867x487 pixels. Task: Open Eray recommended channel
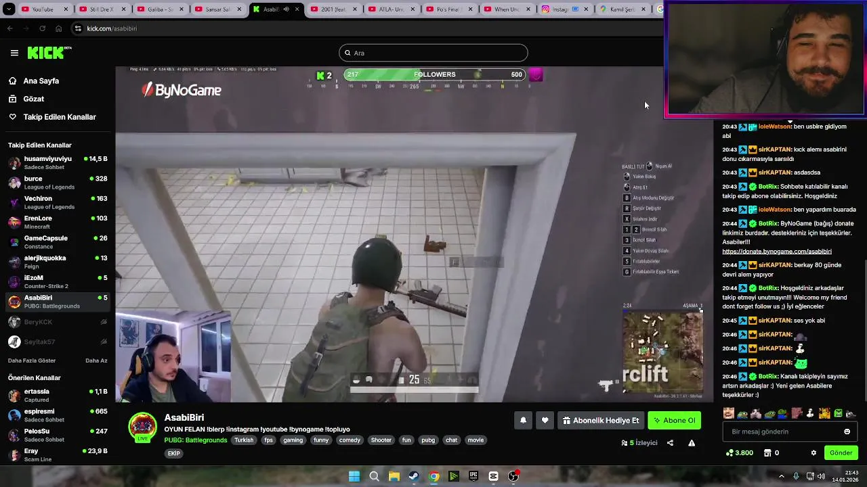point(58,455)
